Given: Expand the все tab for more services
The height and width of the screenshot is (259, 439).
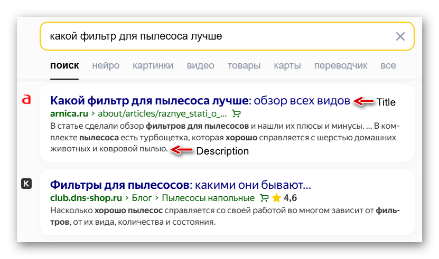Looking at the screenshot, I should pos(388,66).
